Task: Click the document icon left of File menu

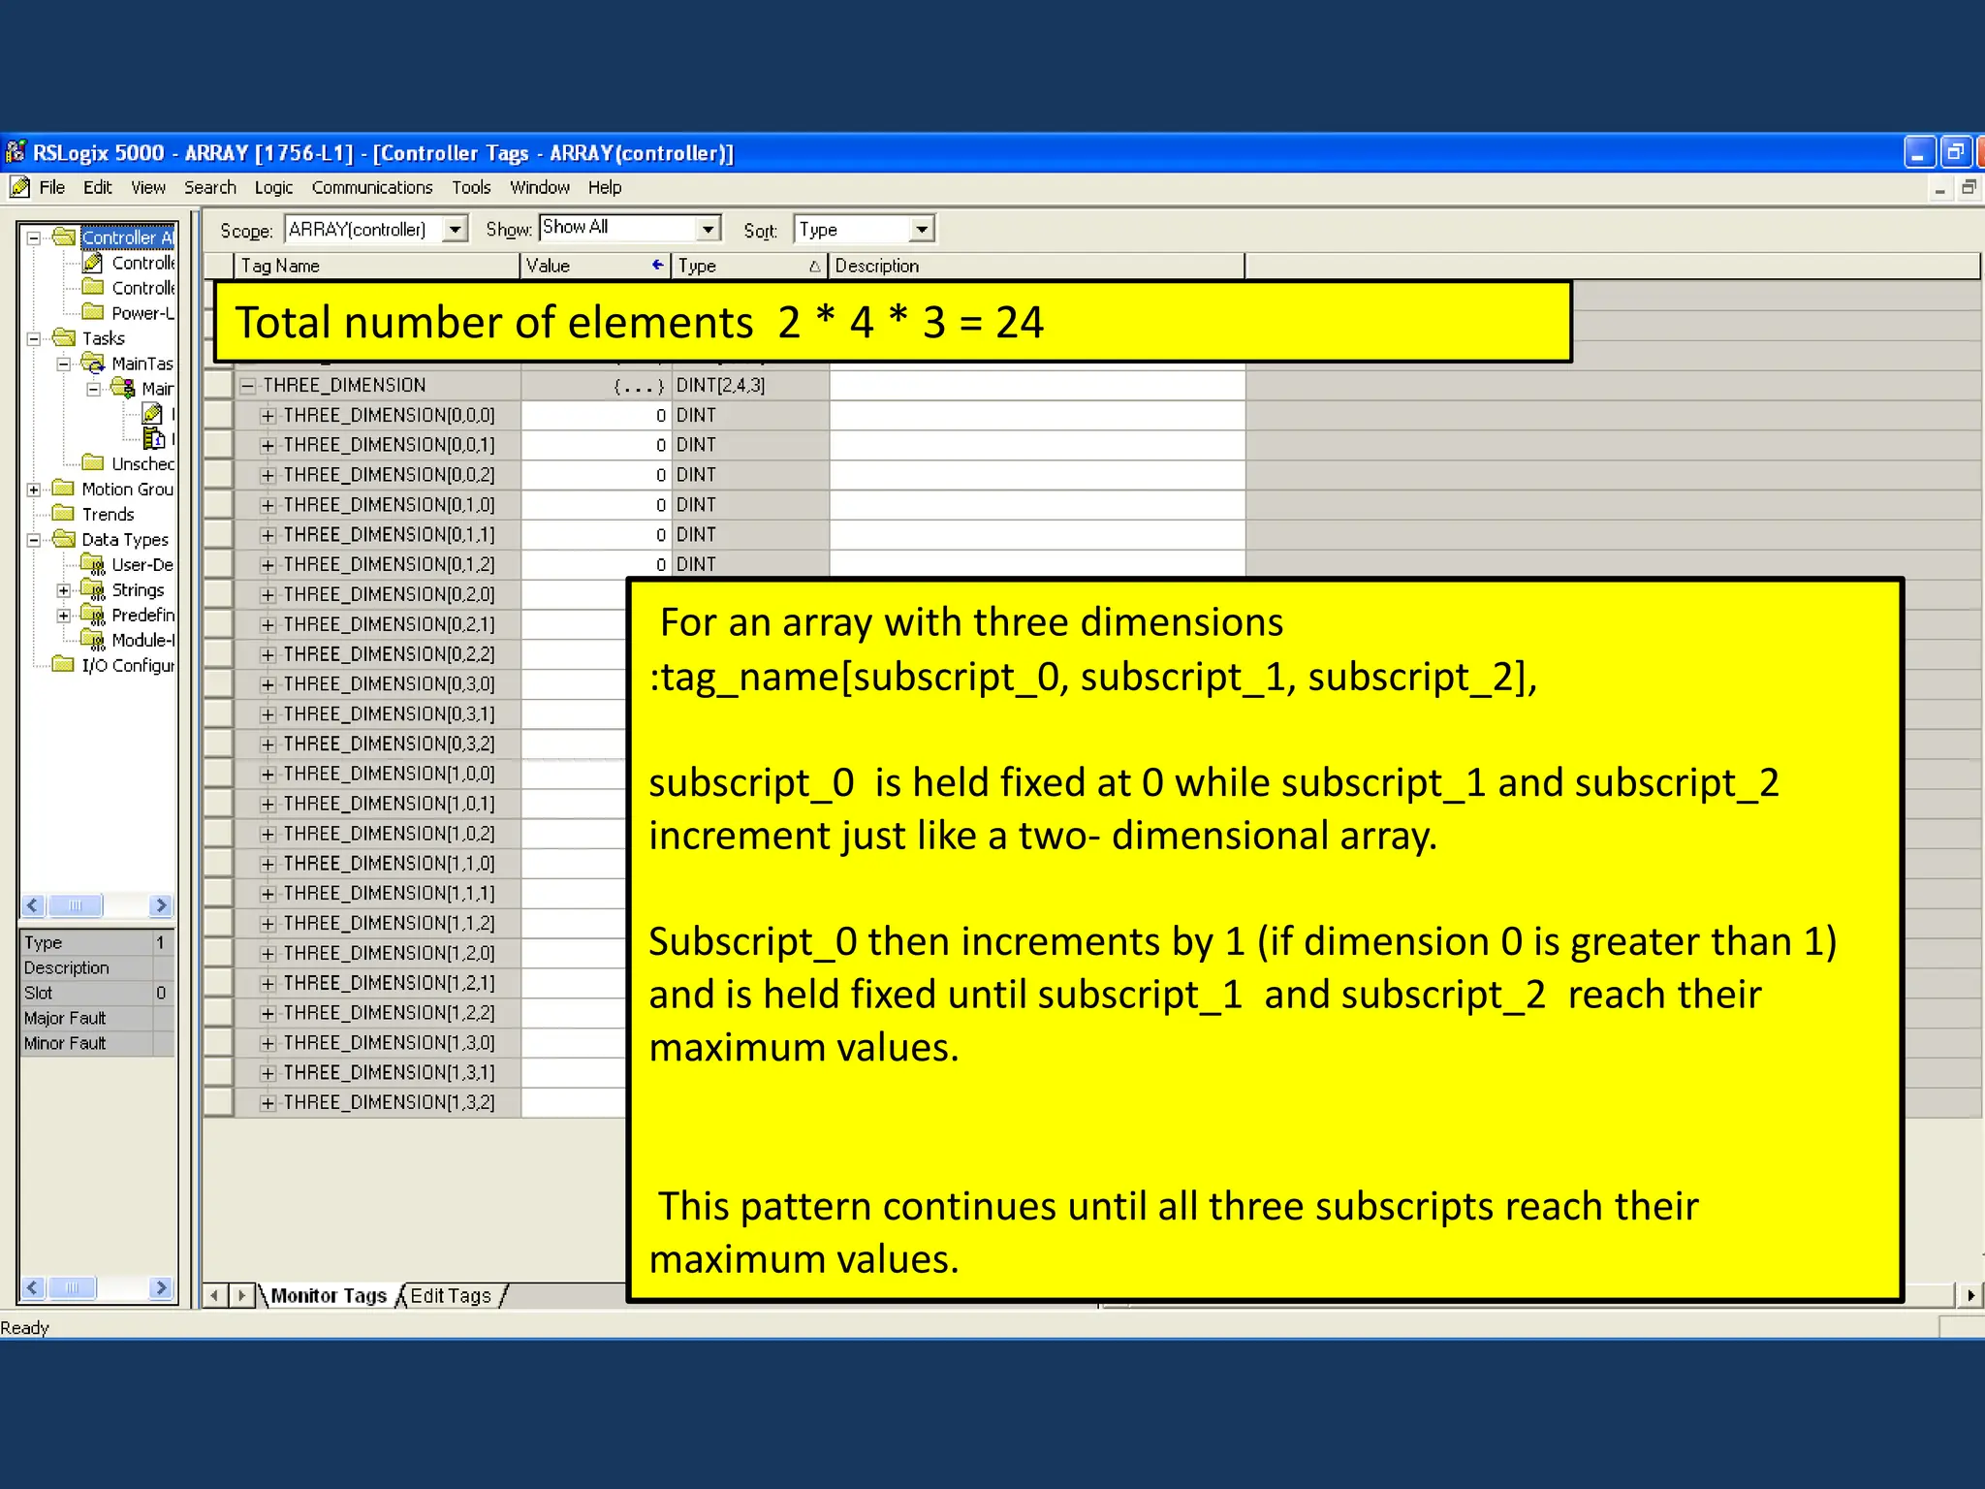Action: click(19, 187)
